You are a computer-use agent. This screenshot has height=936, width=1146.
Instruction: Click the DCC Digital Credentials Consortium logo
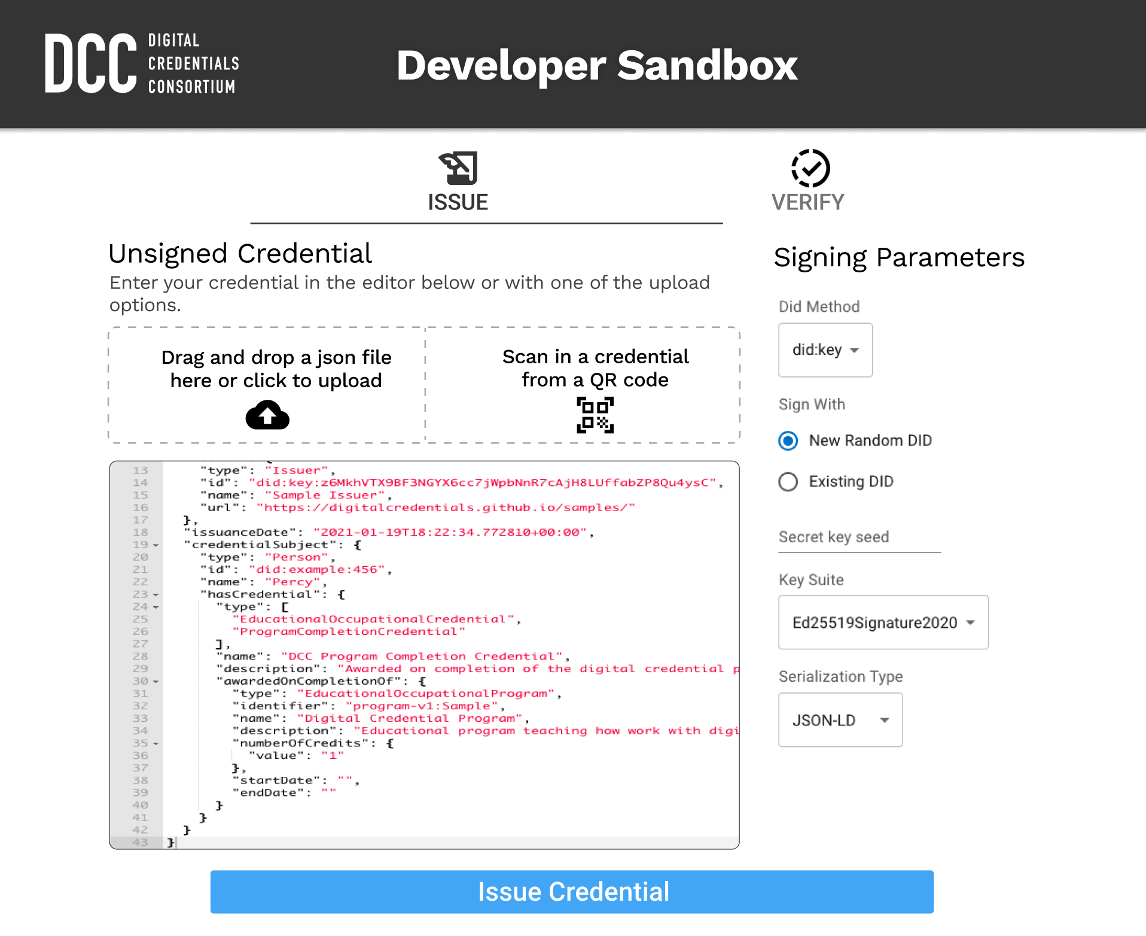point(142,63)
